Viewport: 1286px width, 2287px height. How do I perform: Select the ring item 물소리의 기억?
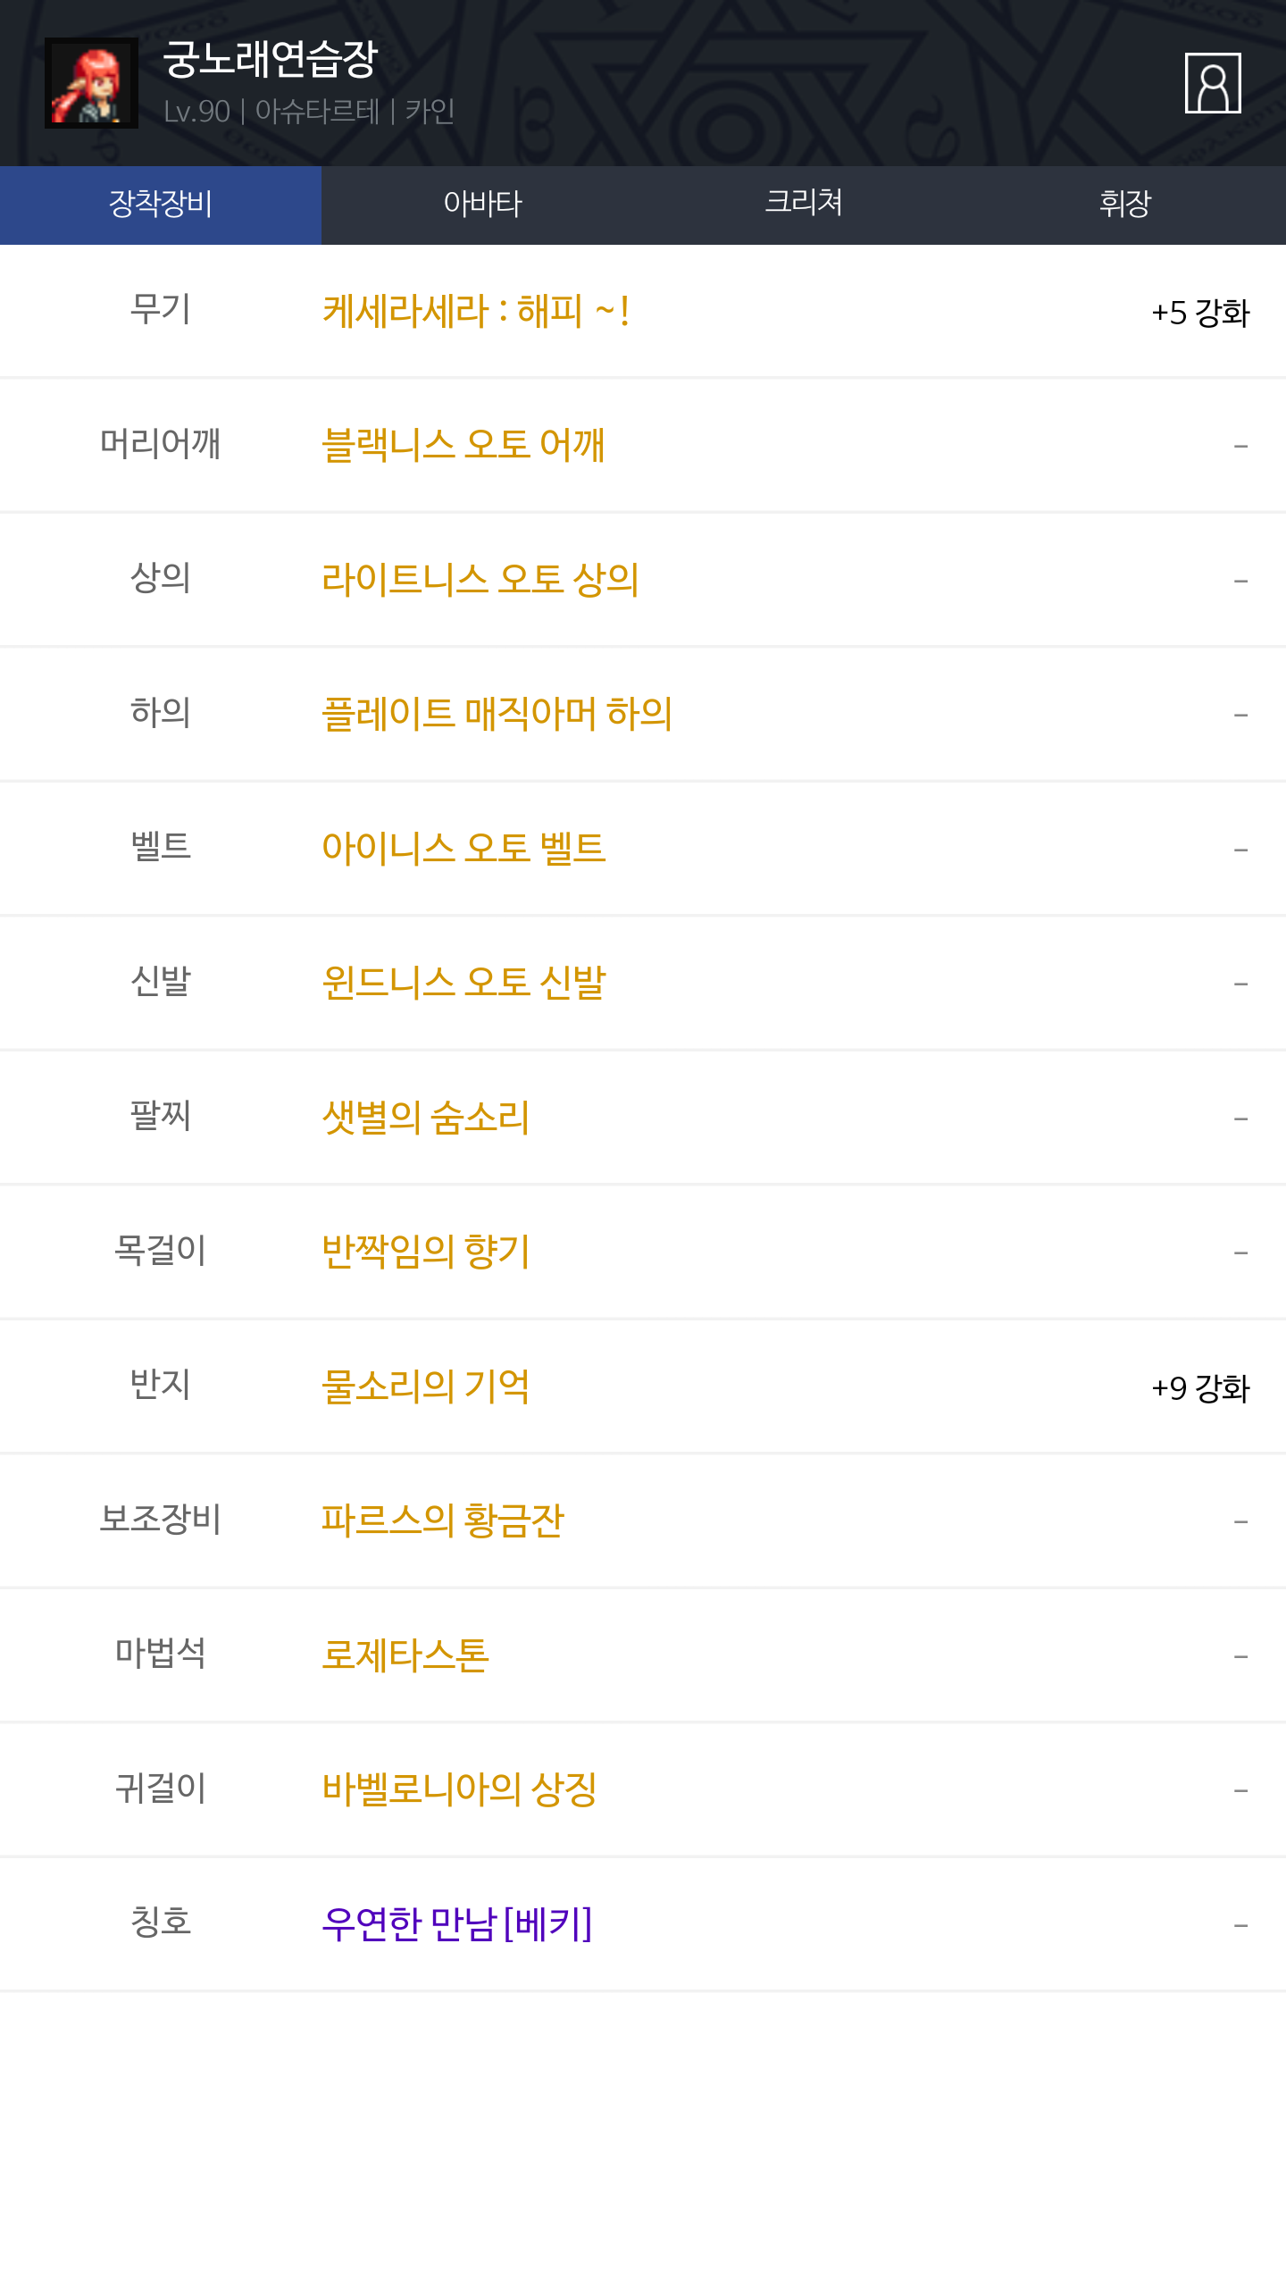coord(425,1386)
